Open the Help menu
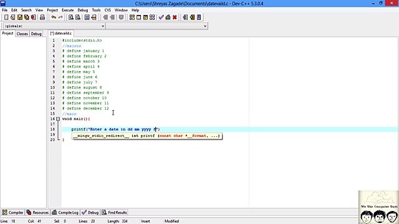The image size is (399, 224). point(135,10)
